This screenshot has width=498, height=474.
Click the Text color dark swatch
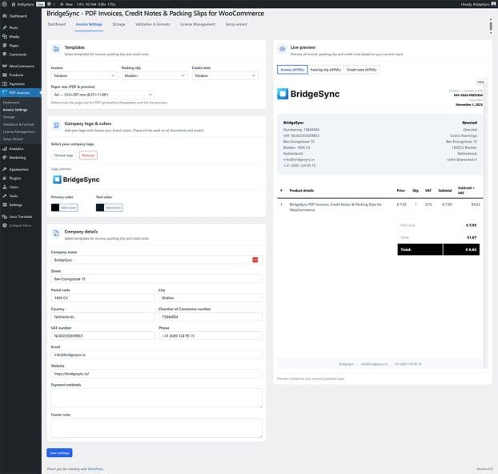click(x=100, y=208)
